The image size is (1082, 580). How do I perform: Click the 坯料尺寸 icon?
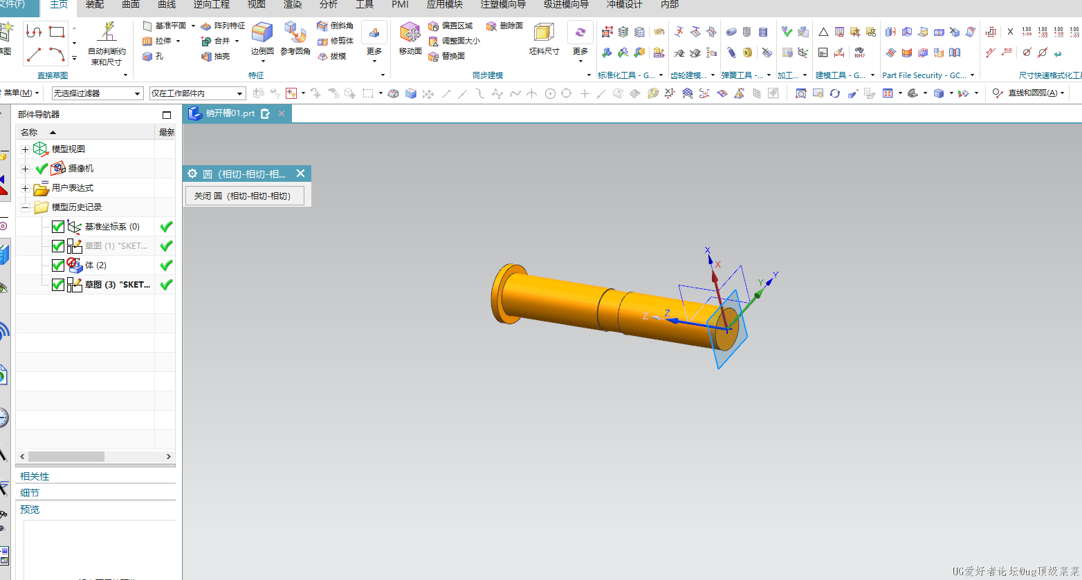544,32
